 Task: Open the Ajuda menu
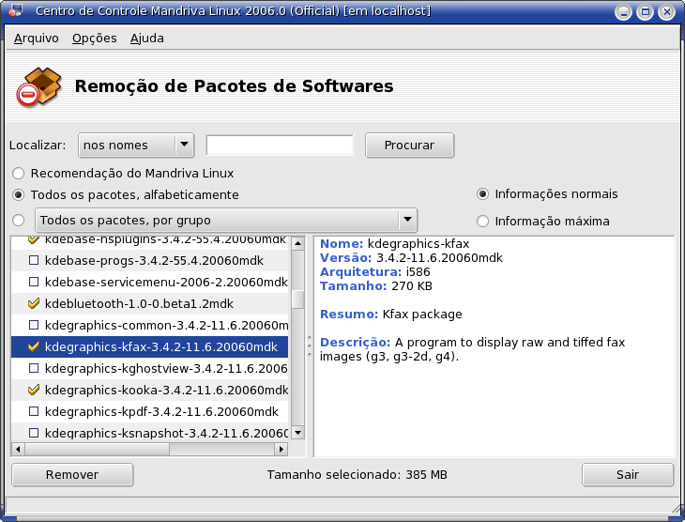[146, 38]
